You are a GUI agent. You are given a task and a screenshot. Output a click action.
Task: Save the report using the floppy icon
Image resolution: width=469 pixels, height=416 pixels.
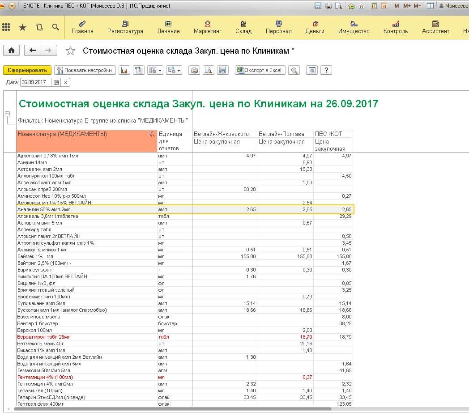[x=223, y=70]
